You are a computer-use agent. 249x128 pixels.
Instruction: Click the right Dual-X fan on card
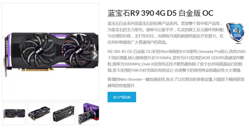tap(79, 49)
